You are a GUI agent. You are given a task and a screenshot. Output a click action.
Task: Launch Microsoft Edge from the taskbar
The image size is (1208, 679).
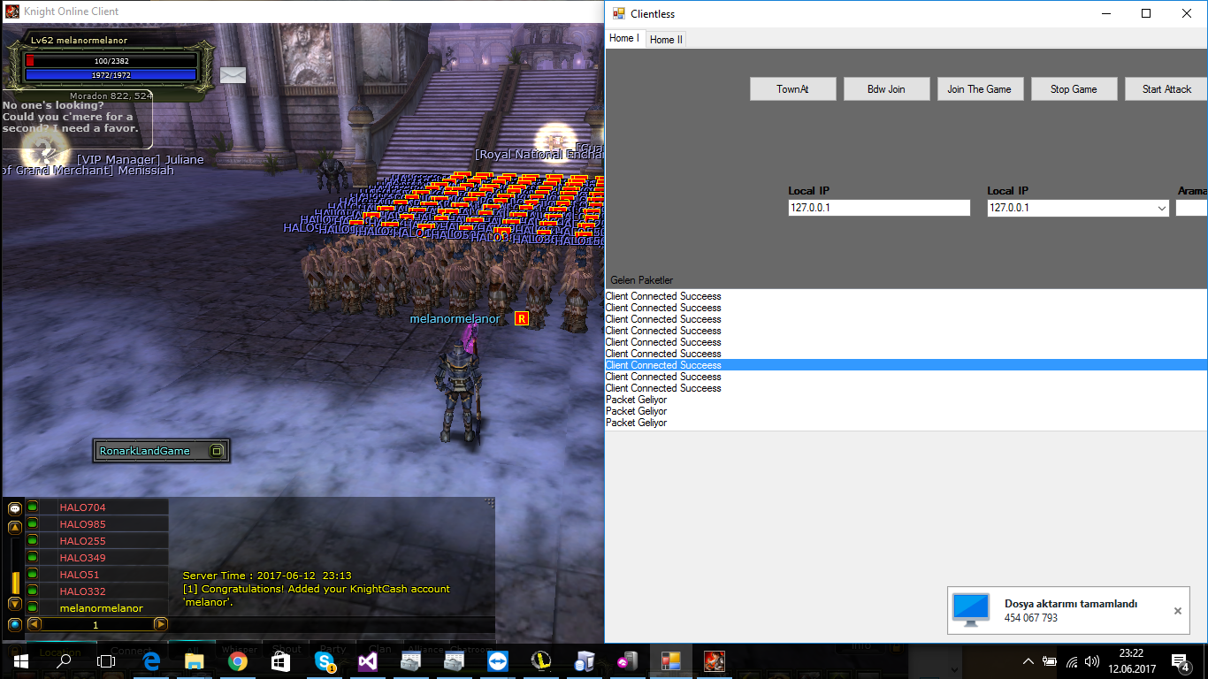[151, 660]
